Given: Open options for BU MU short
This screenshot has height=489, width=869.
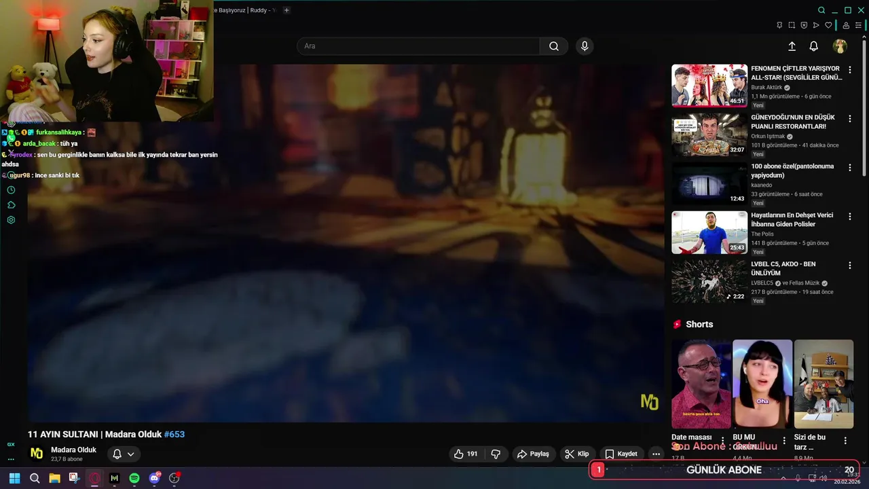Looking at the screenshot, I should tap(784, 441).
